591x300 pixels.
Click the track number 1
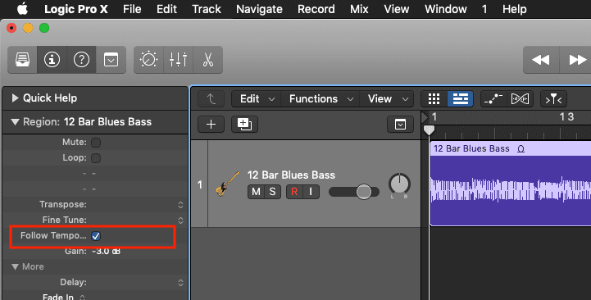pos(200,184)
